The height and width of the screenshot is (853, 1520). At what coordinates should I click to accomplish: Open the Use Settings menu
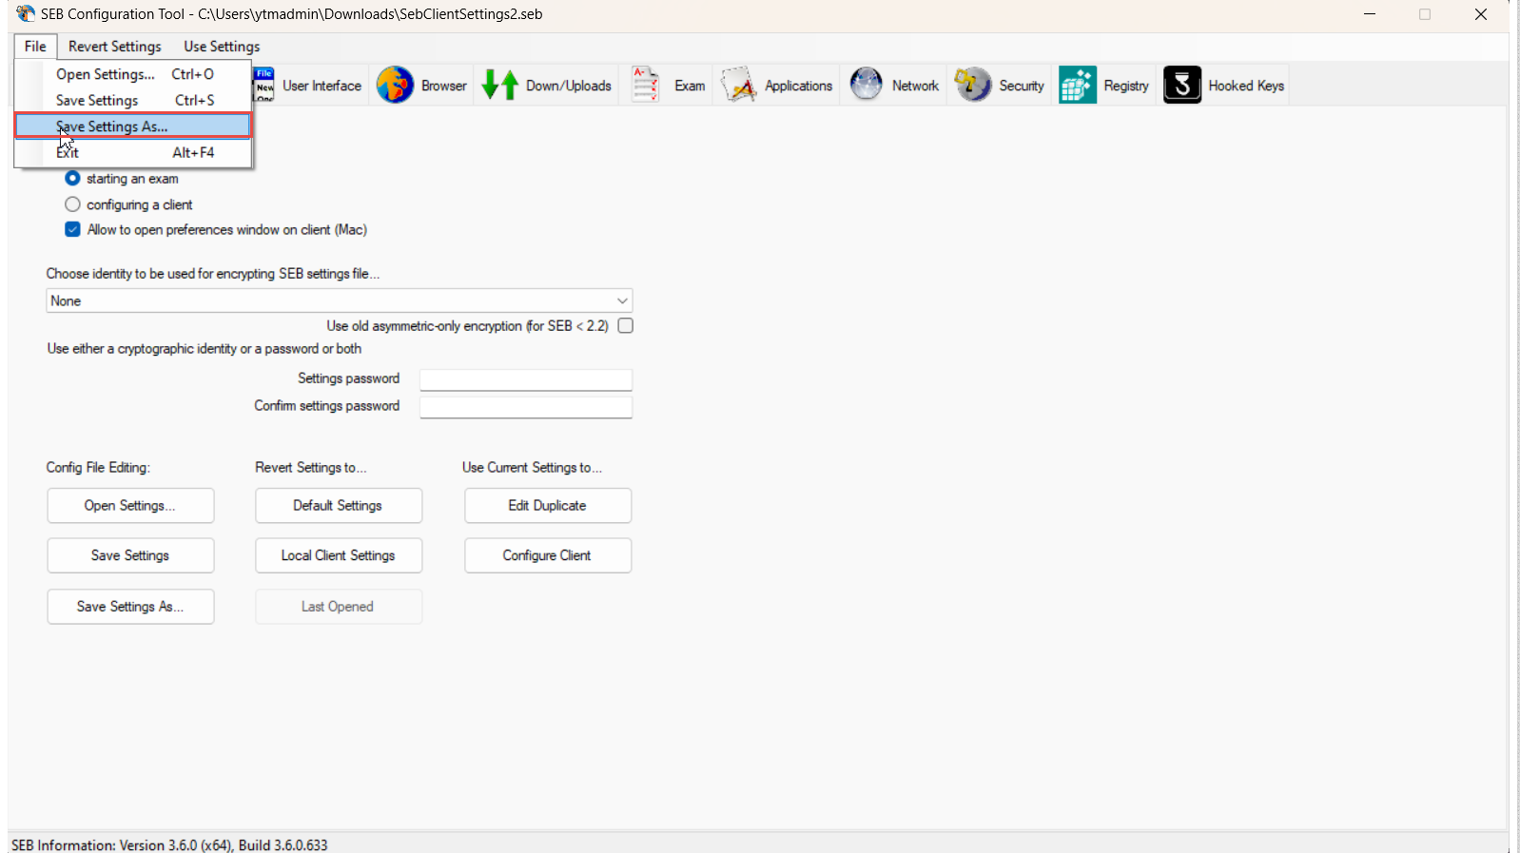point(222,47)
